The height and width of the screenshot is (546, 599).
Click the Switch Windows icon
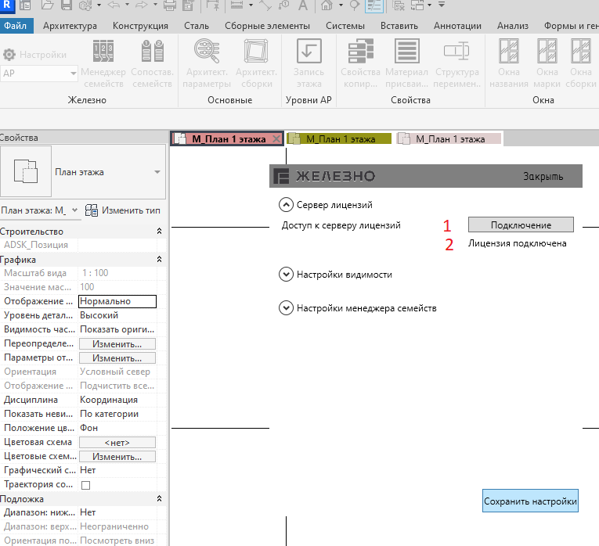pos(417,5)
